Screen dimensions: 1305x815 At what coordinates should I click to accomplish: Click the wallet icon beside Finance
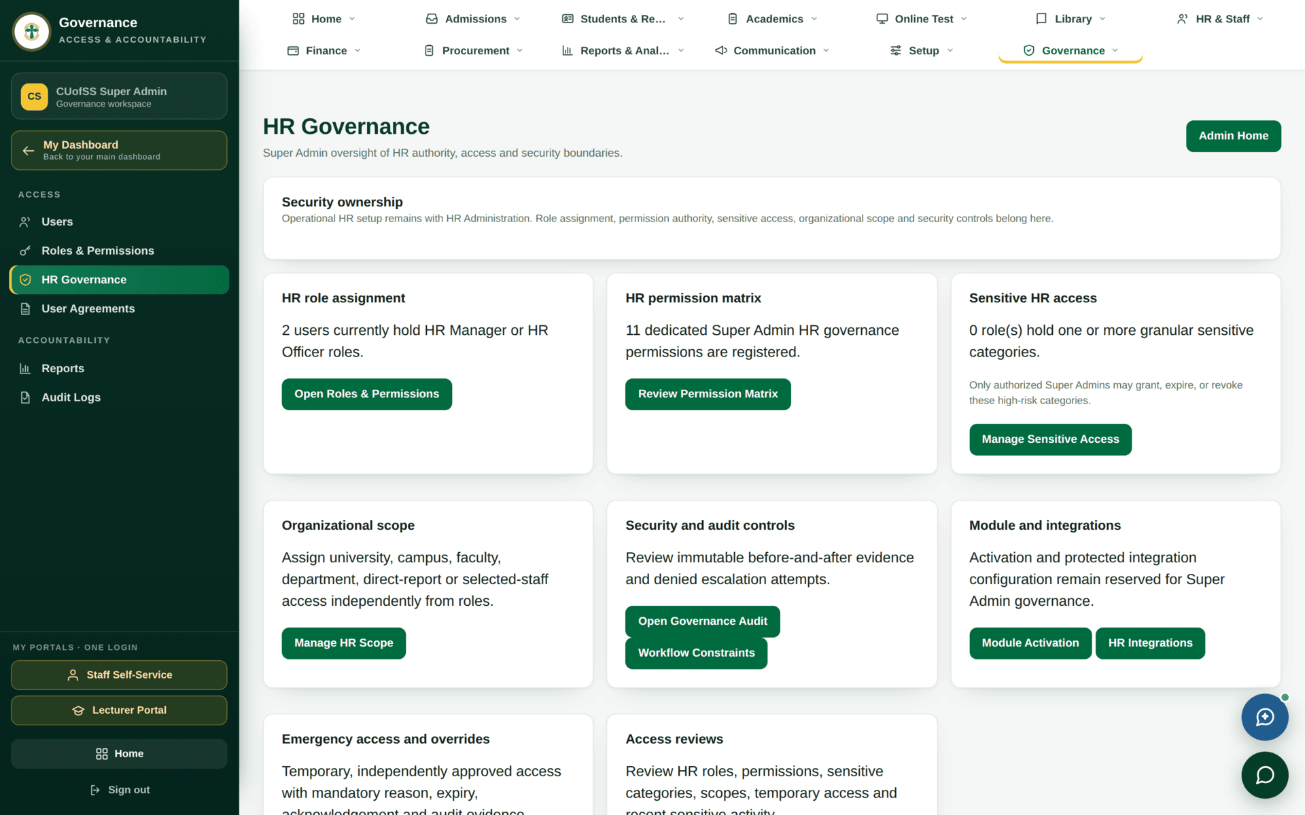pos(293,51)
